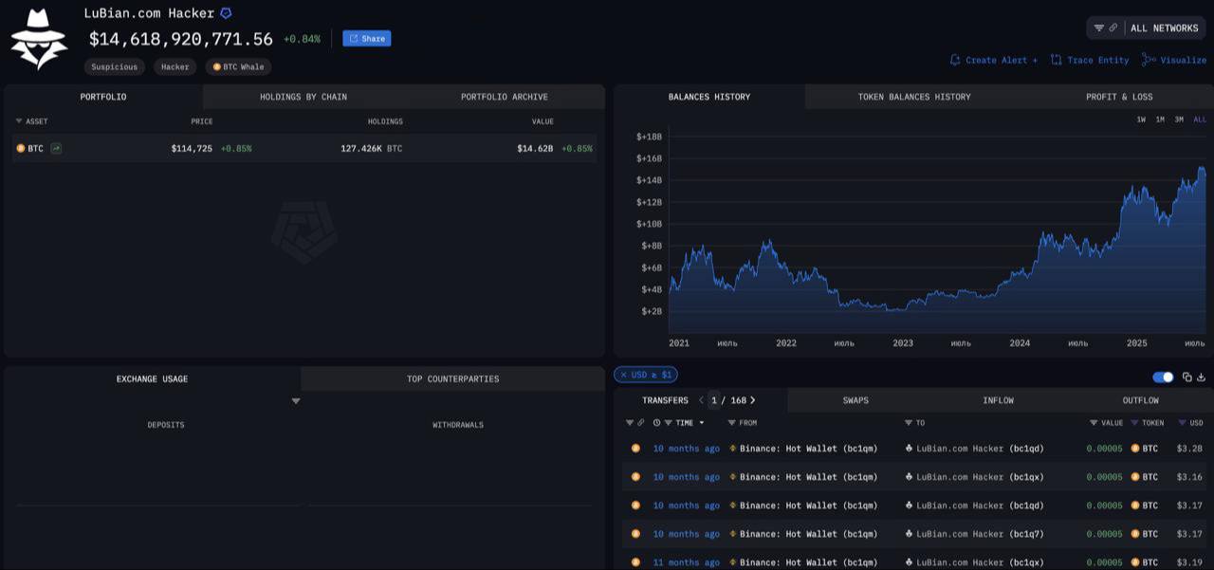Click the Share button
The width and height of the screenshot is (1214, 570).
click(367, 39)
